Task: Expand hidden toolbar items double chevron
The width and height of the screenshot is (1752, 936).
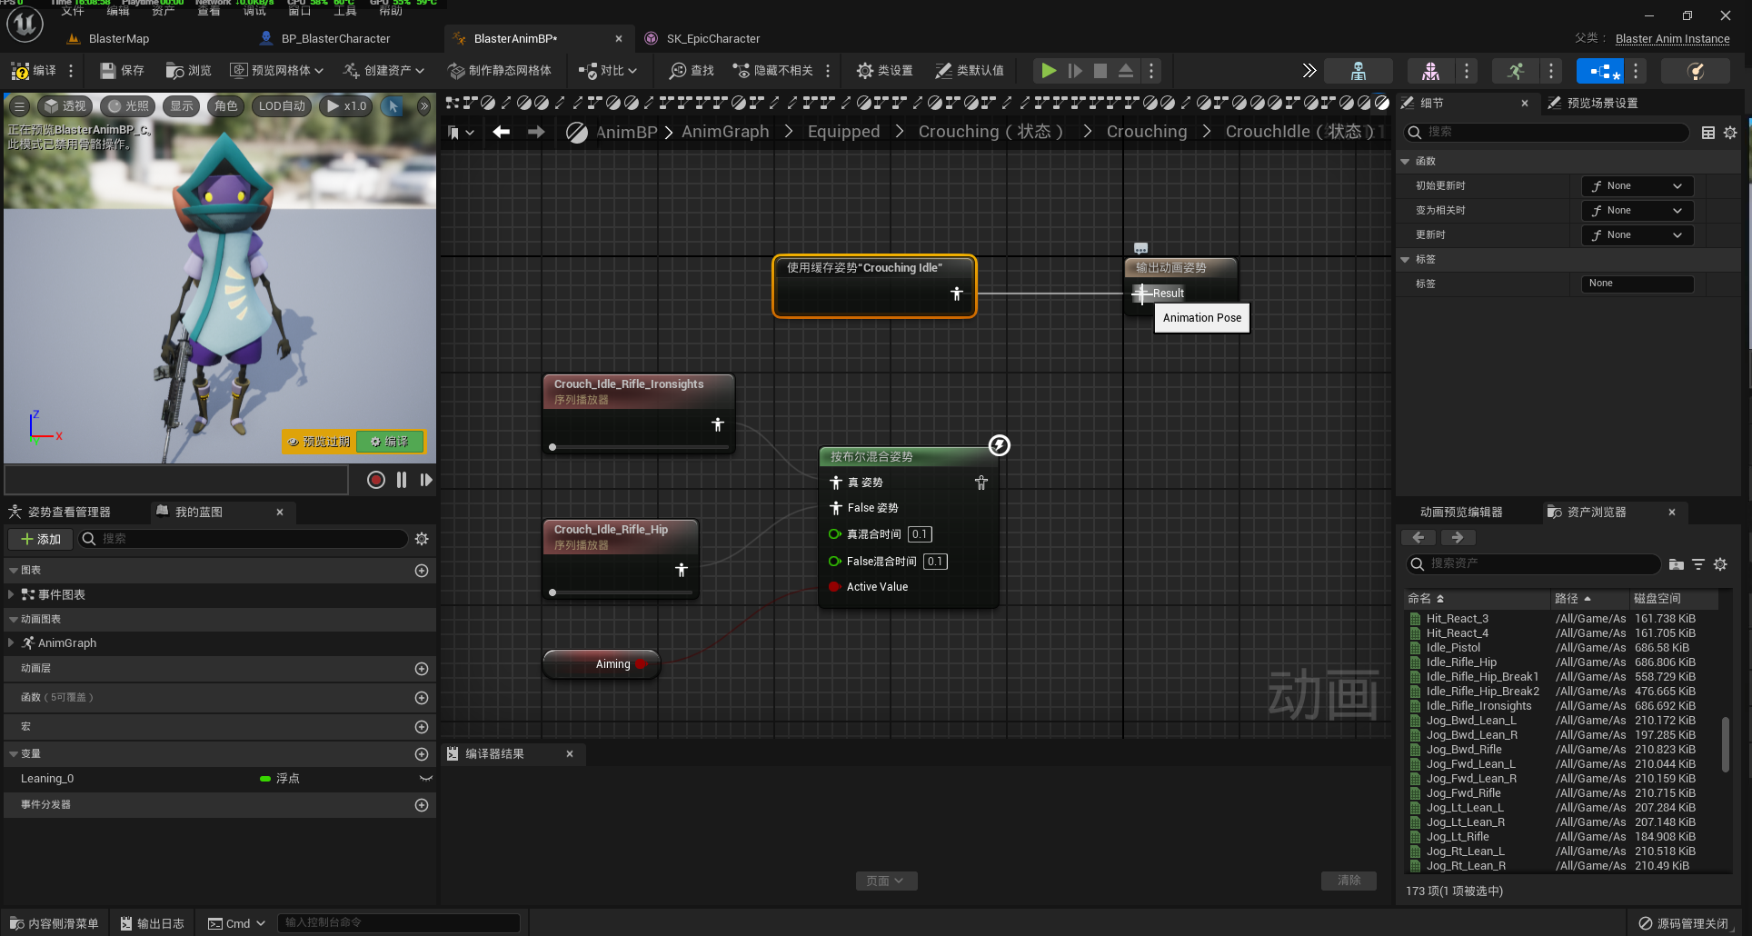Action: tap(1309, 70)
